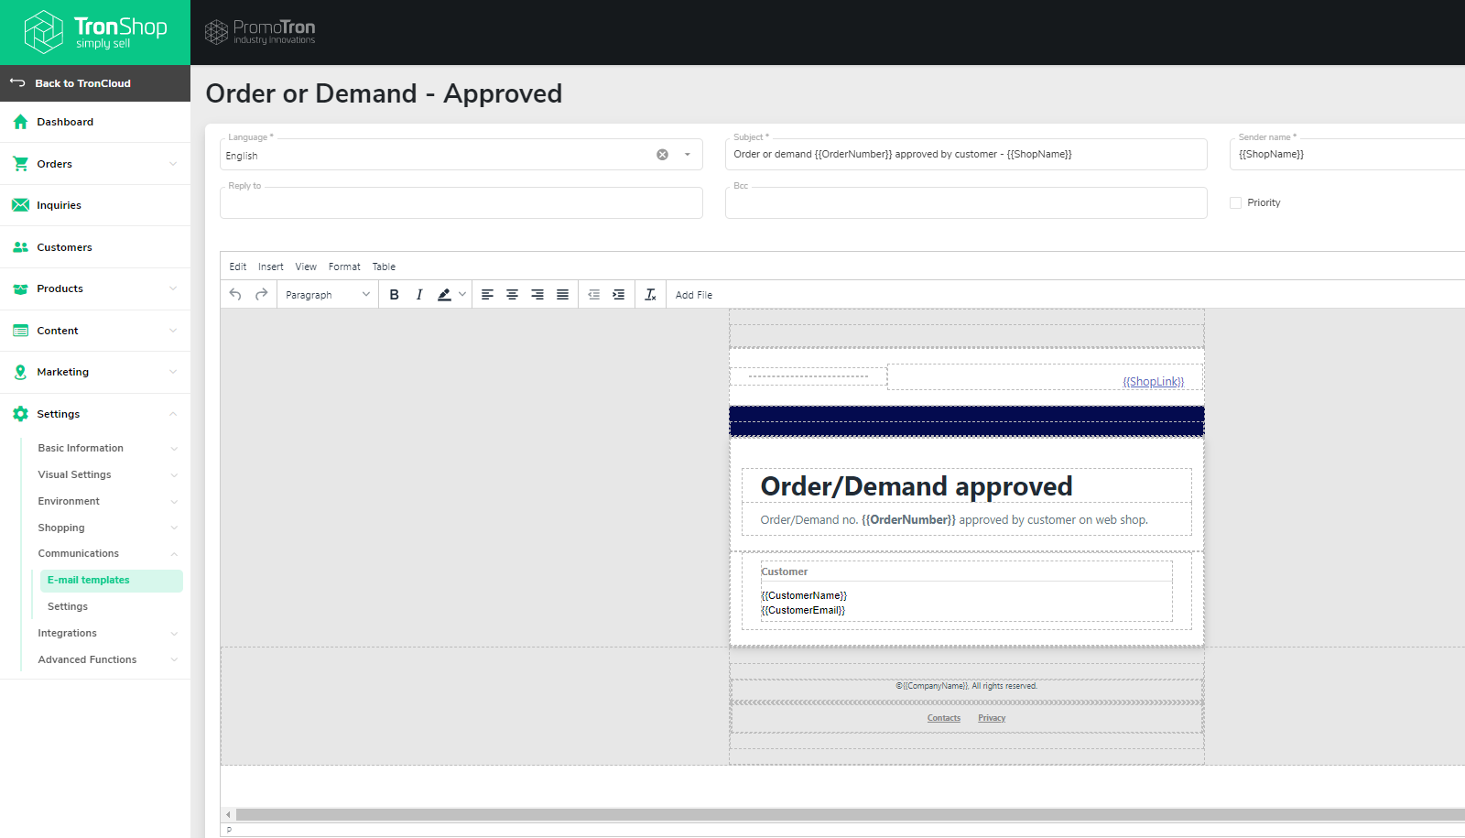Viewport: 1465px width, 838px height.
Task: Click the Orders cart icon
Action: click(x=20, y=164)
